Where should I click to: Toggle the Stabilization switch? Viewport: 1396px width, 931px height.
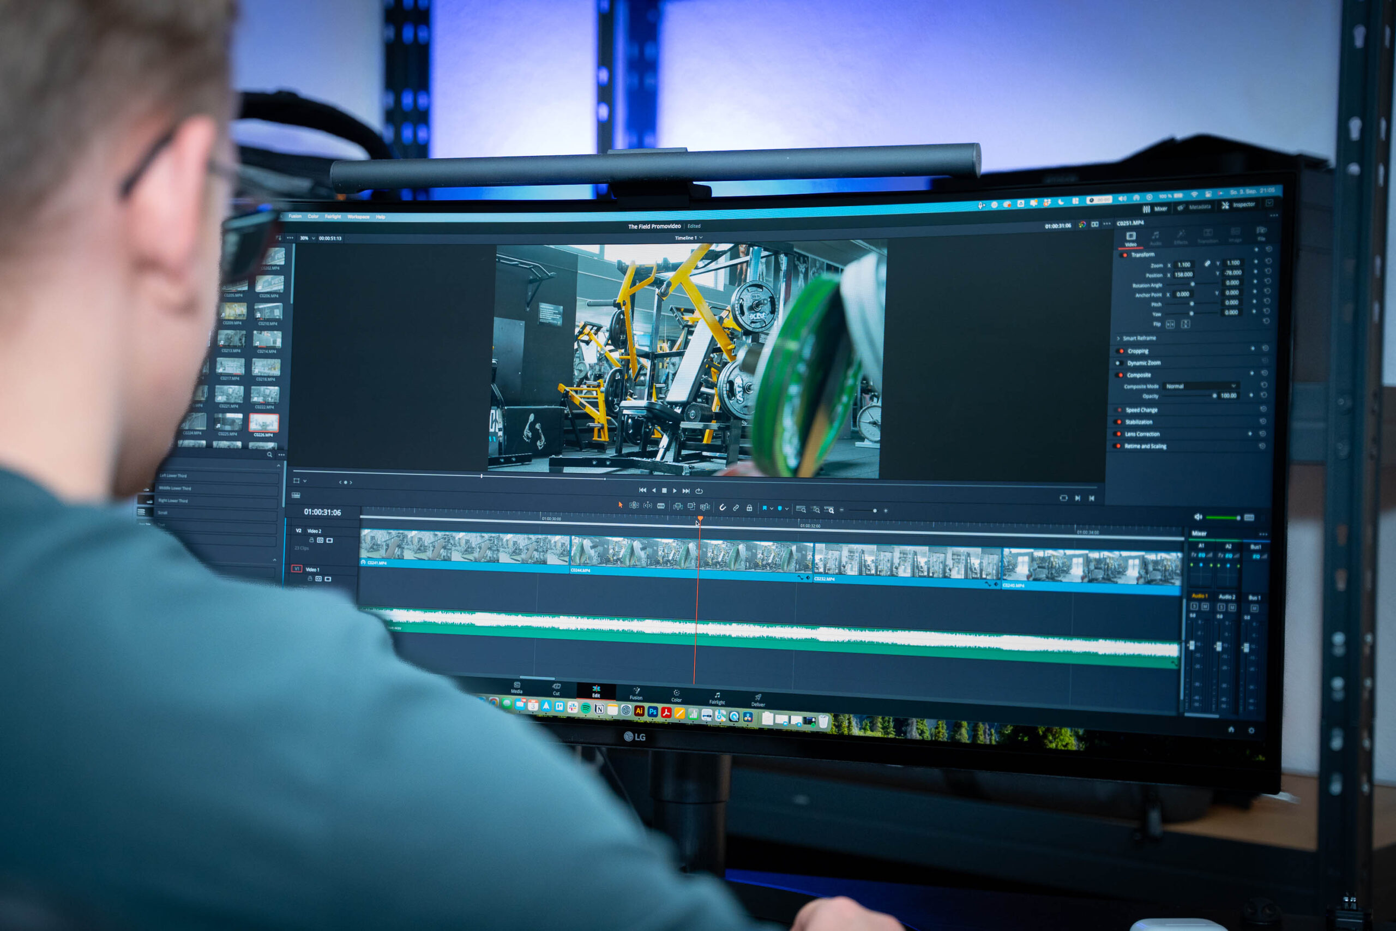[1118, 422]
